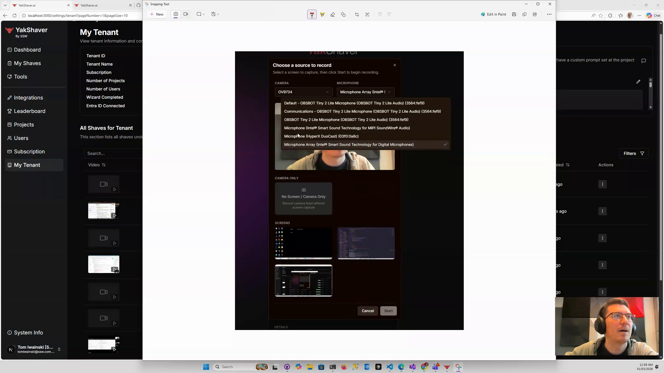Click Start to begin recording
The width and height of the screenshot is (664, 373).
(388, 311)
